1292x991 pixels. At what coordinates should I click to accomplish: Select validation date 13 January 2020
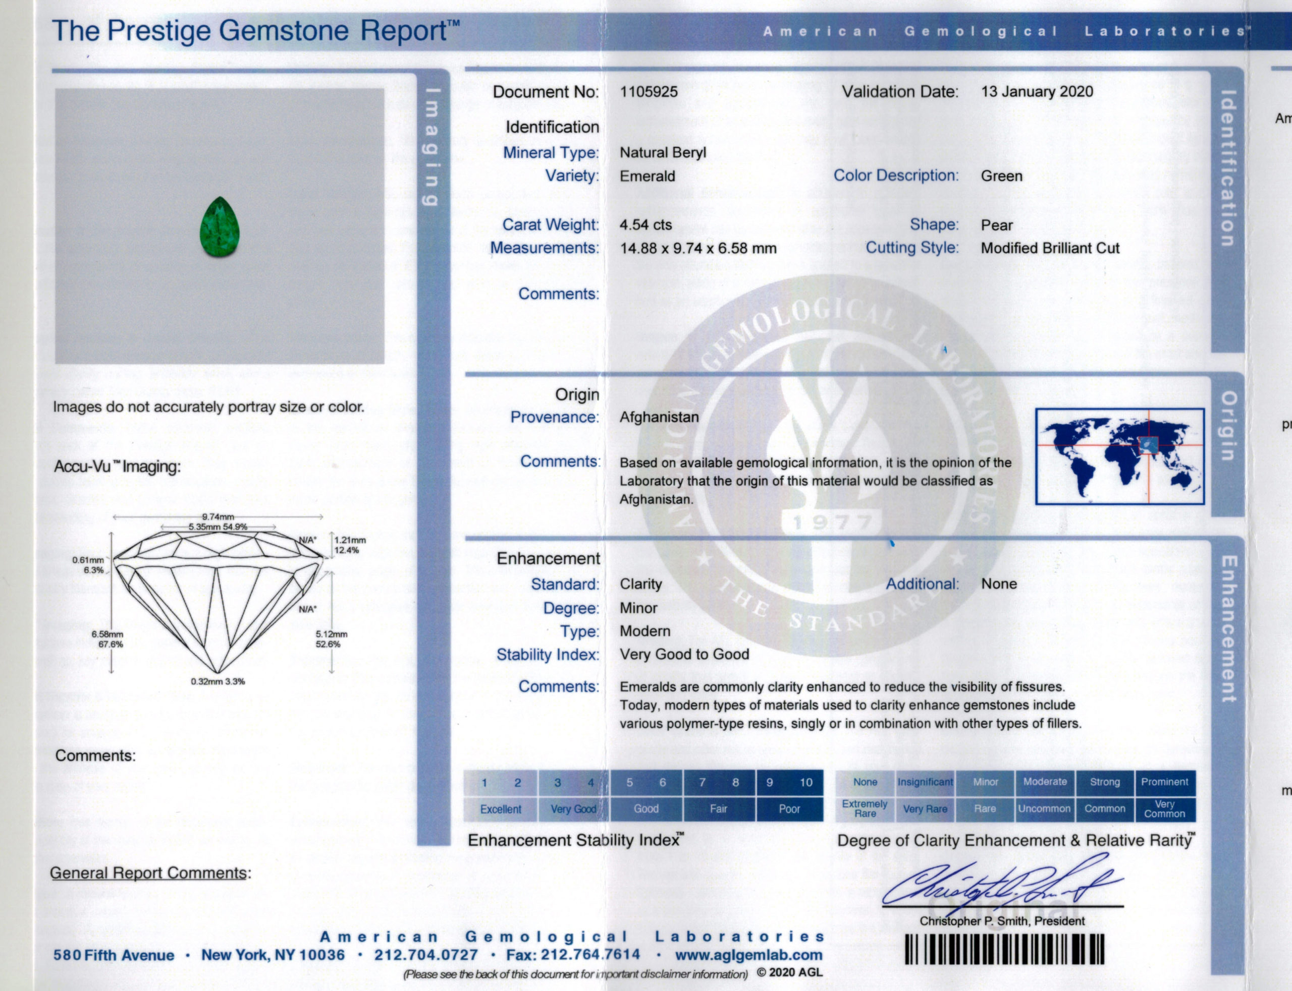point(1037,91)
